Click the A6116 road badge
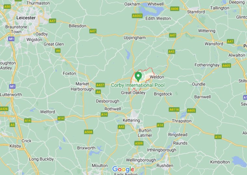The height and width of the screenshot is (175, 247). (x=174, y=109)
